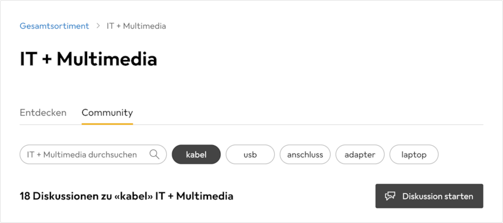Click the breadcrumb chevron separator arrow
503x223 pixels.
tap(98, 26)
